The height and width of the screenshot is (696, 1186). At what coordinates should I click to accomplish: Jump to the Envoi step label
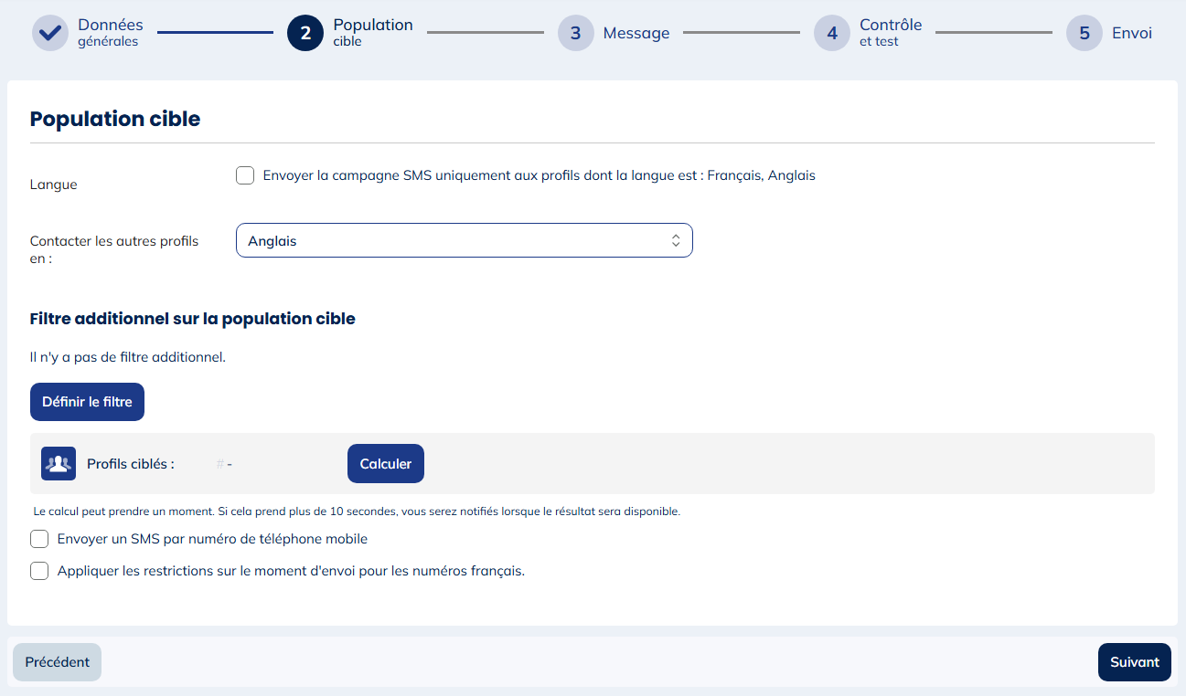coord(1132,34)
